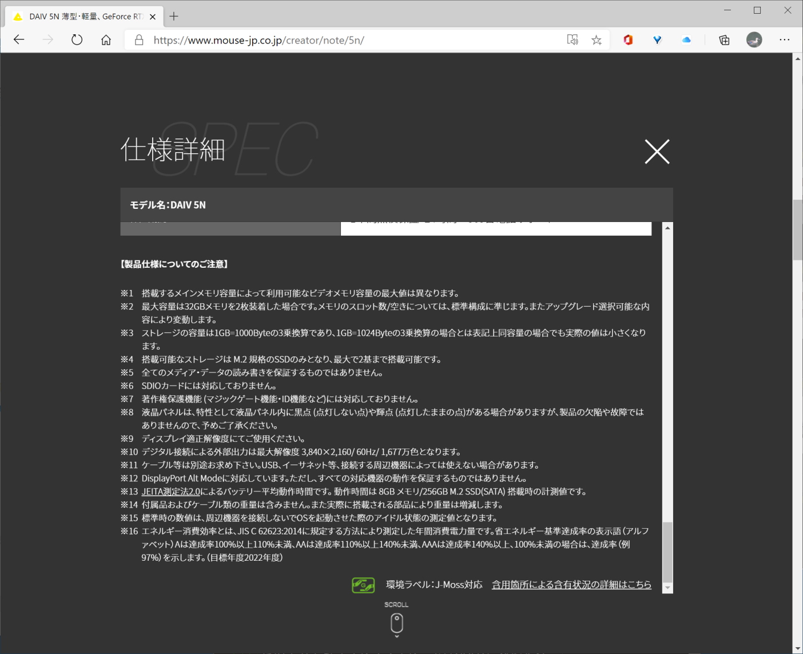Close the DAIV 5N browser tab
This screenshot has width=803, height=654.
coord(153,17)
